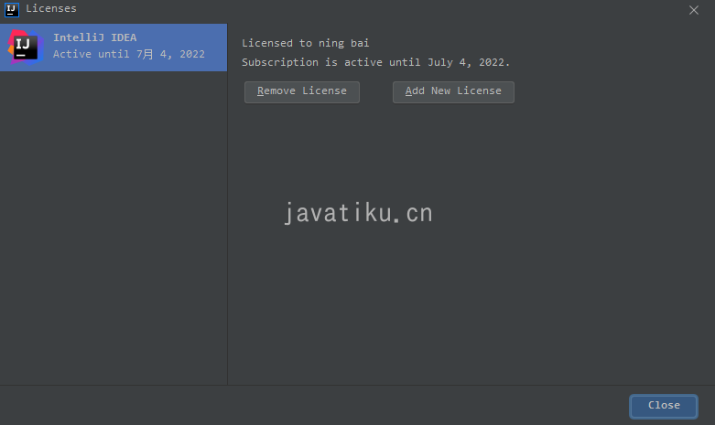The image size is (715, 425).
Task: Click the "Licensed to ning bai" text
Action: pos(306,43)
